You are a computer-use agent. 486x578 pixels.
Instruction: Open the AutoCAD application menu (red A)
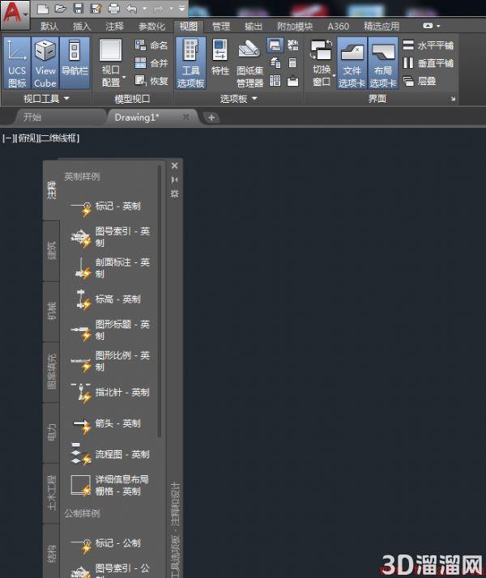[14, 14]
